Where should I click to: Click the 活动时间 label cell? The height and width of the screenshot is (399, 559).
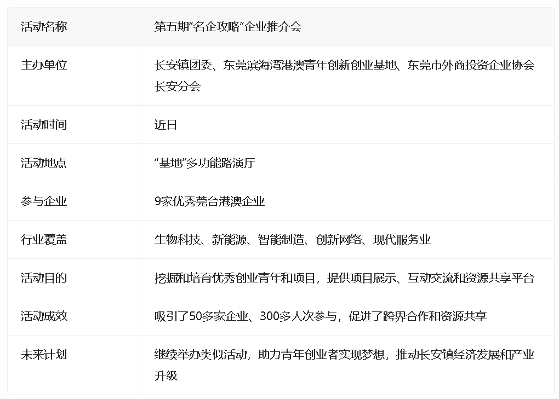[44, 125]
